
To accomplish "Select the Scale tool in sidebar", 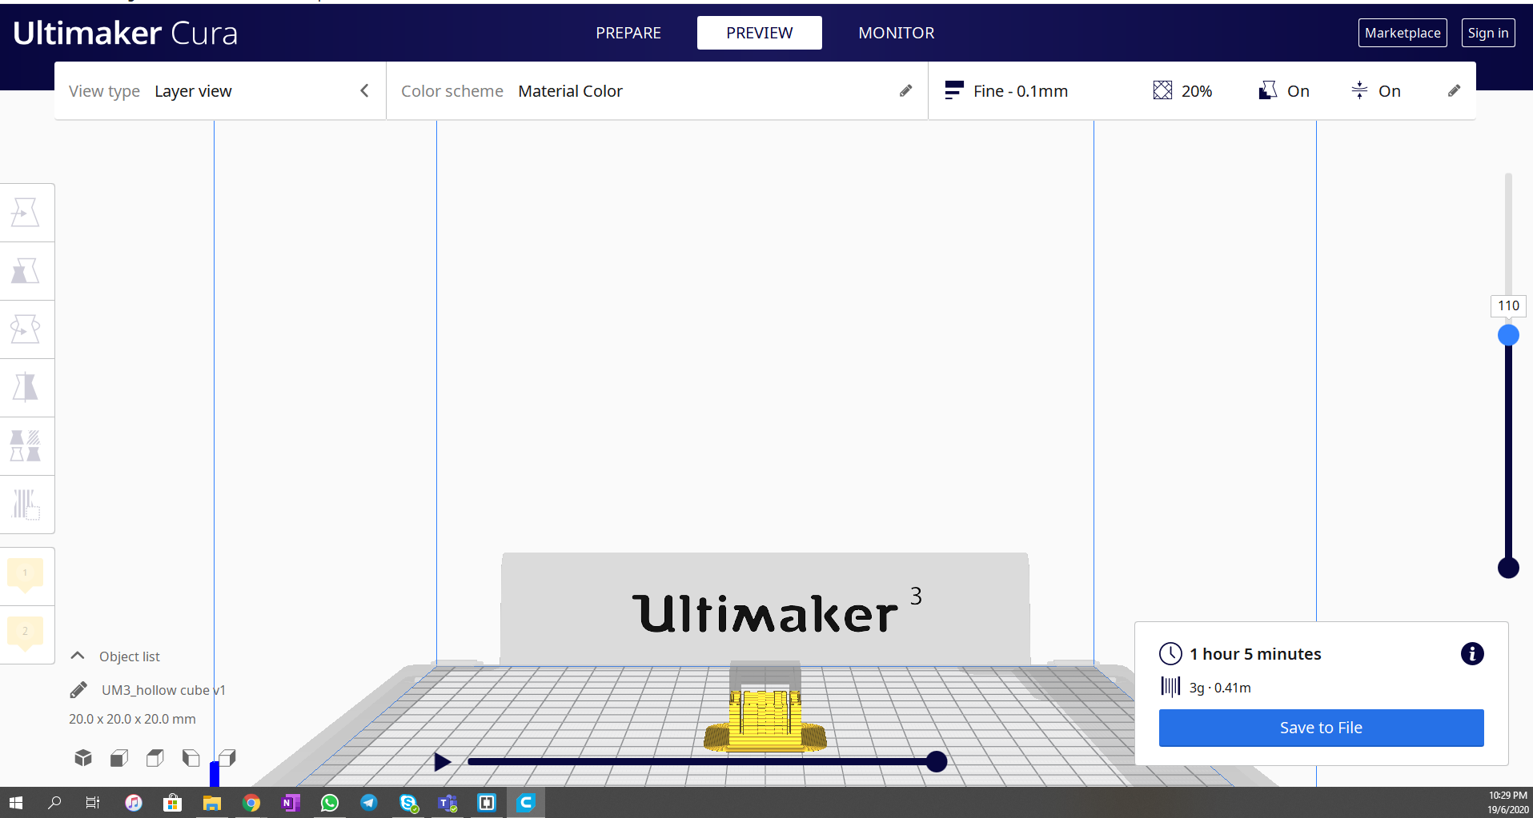I will click(26, 271).
